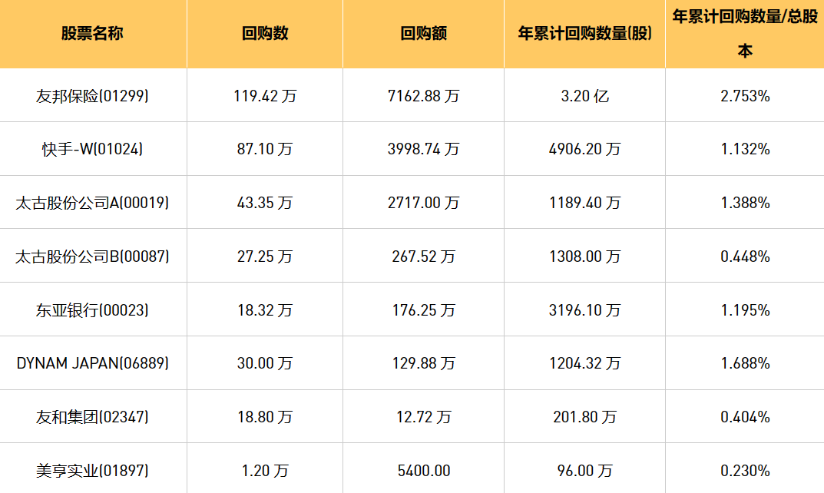Click the 股票名称 column header
The height and width of the screenshot is (493, 824).
click(92, 34)
